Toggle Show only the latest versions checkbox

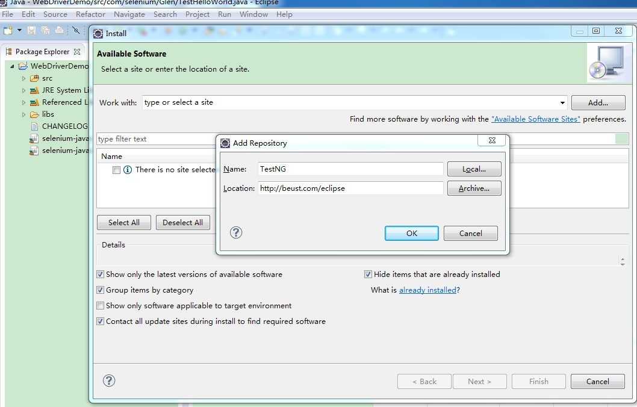(101, 274)
